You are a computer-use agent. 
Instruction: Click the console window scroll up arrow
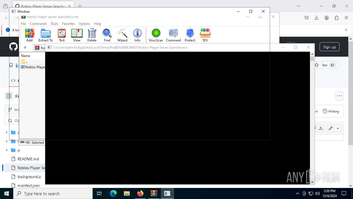[x=312, y=54]
